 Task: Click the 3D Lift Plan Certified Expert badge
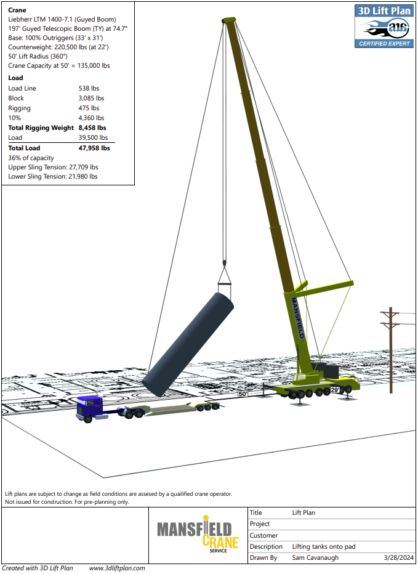(385, 26)
